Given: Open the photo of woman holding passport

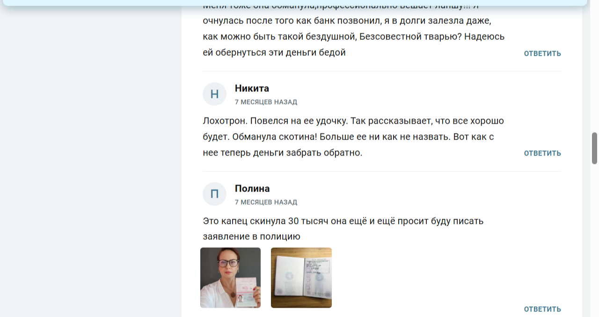Looking at the screenshot, I should click(x=230, y=278).
